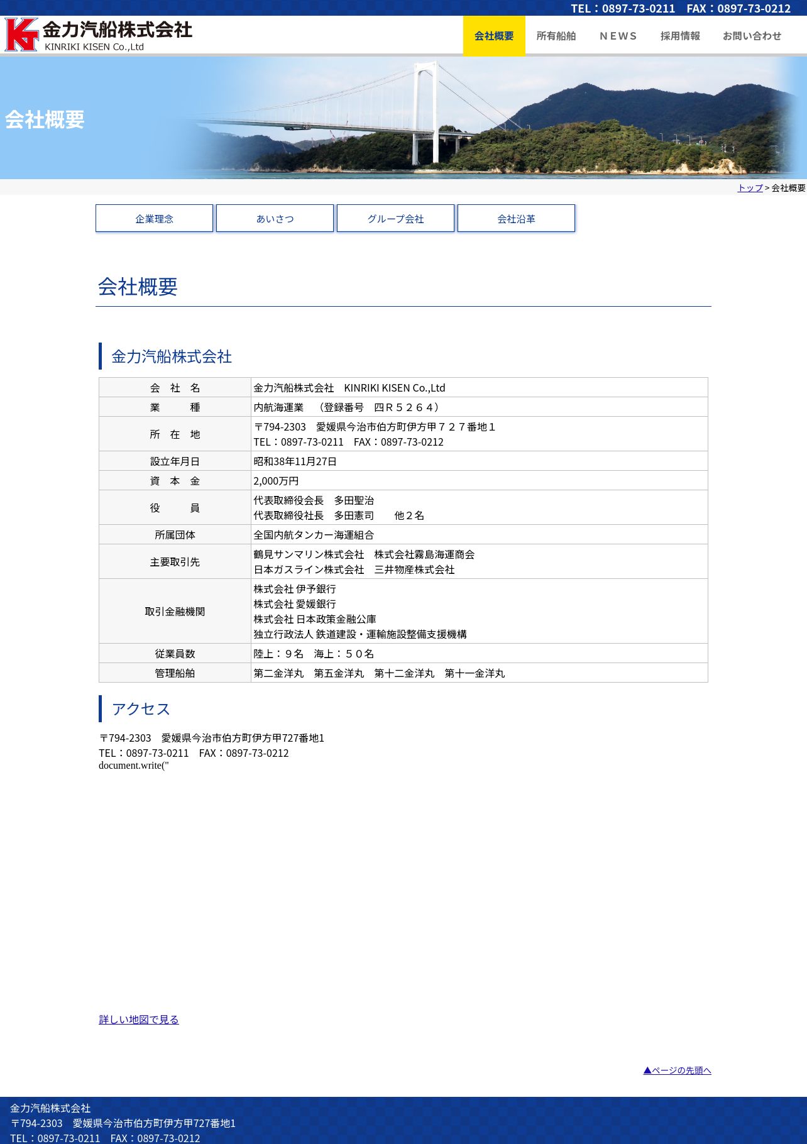Screen dimensions: 807x1144
Task: Click the 日本ガスライン株式会社 client line
Action: (354, 569)
